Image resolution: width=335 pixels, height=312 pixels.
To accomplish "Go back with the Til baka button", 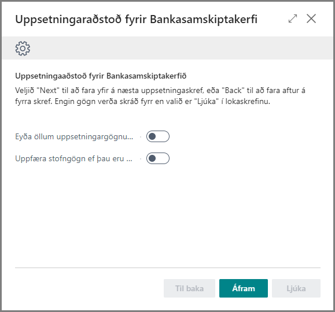I will (x=189, y=288).
